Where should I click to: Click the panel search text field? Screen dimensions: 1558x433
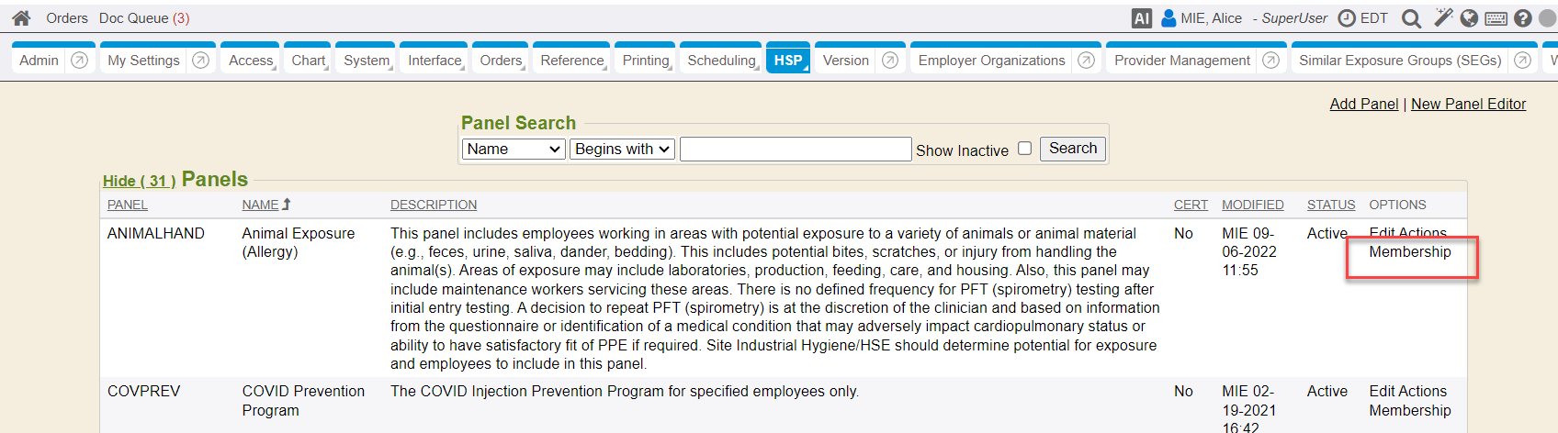point(796,150)
